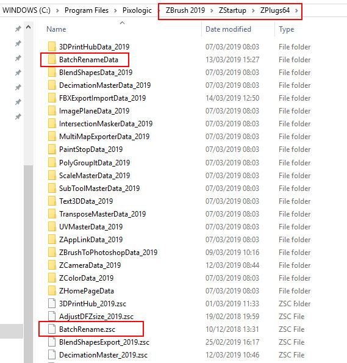Screen dimensions: 347x363
Task: Select the MultiMapExporterData_2019 folder icon
Action: pyautogui.click(x=52, y=137)
